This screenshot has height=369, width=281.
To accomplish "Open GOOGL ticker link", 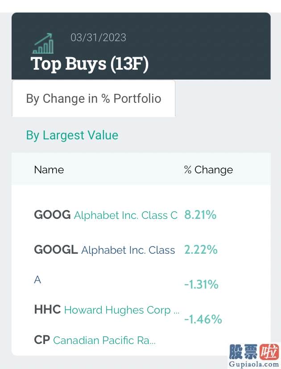I will point(56,250).
